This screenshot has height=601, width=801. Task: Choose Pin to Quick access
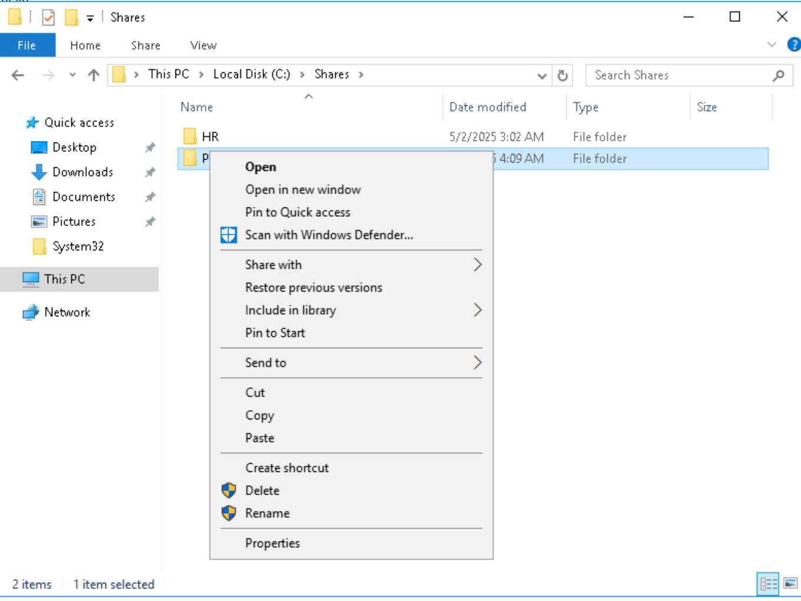point(351,212)
